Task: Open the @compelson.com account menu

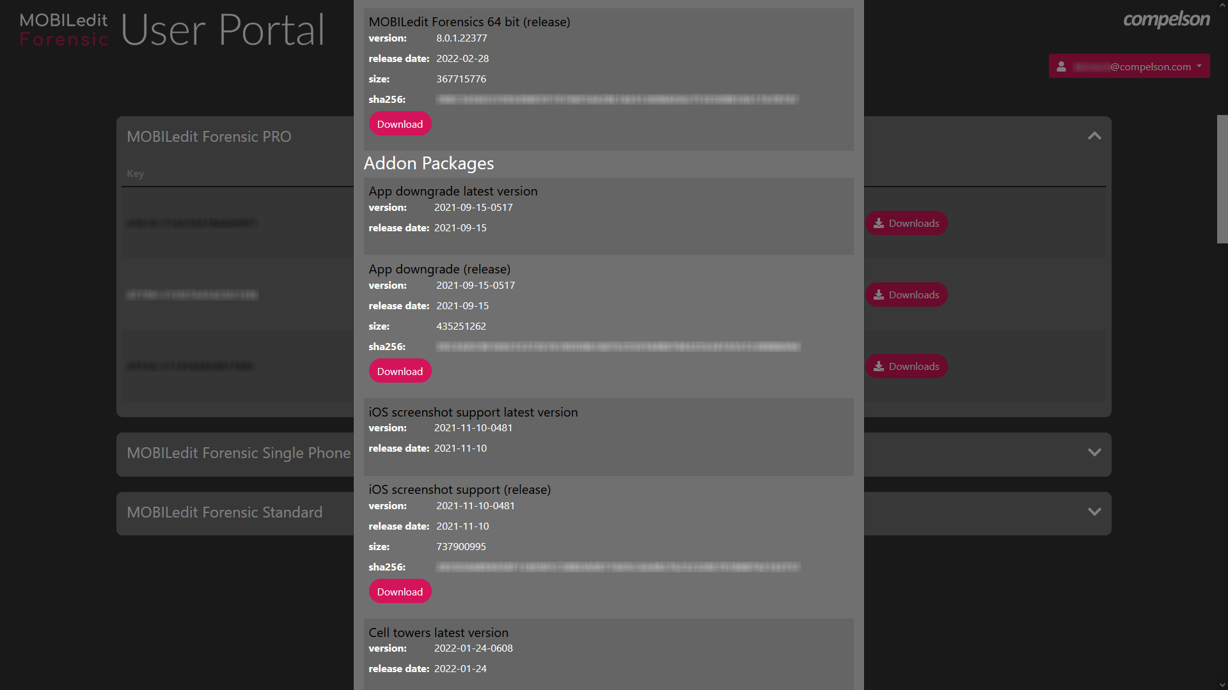Action: tap(1129, 66)
